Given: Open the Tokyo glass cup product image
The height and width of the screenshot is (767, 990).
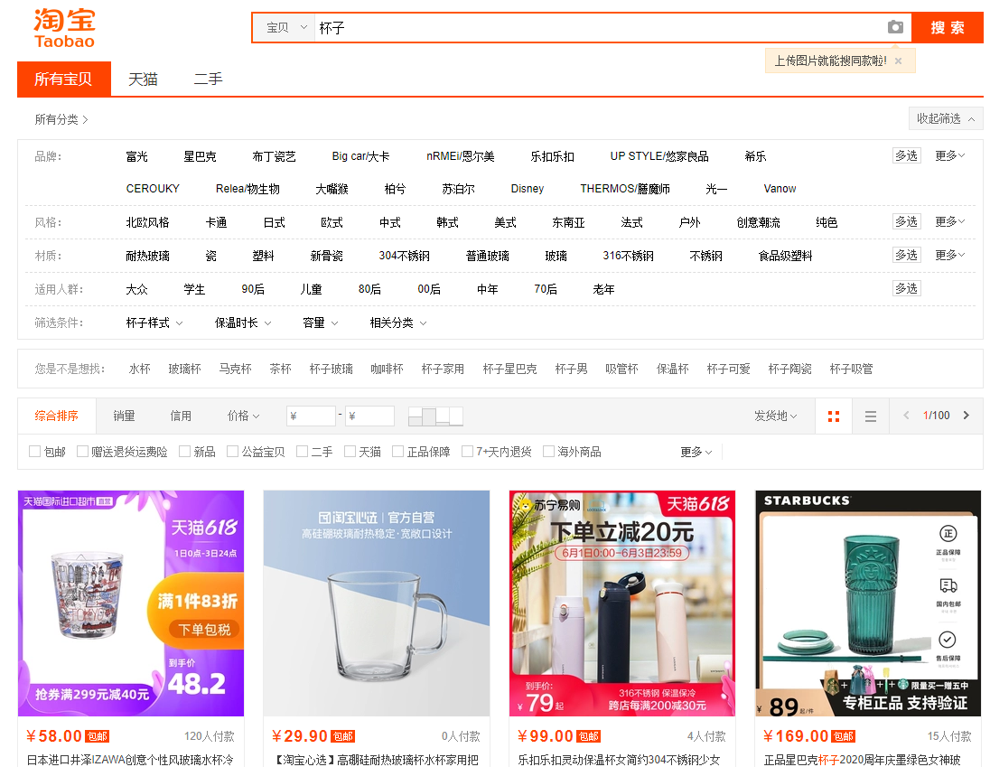Looking at the screenshot, I should click(x=131, y=603).
